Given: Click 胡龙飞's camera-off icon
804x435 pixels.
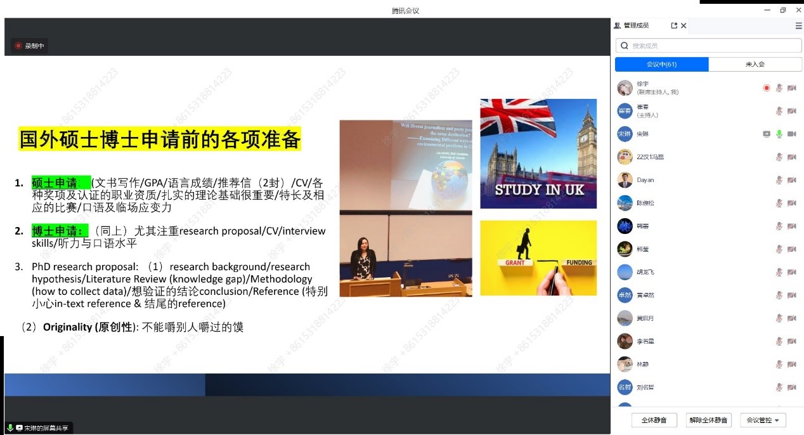Looking at the screenshot, I should (791, 272).
